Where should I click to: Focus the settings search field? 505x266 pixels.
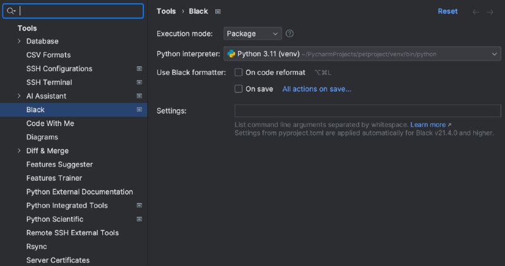point(73,11)
